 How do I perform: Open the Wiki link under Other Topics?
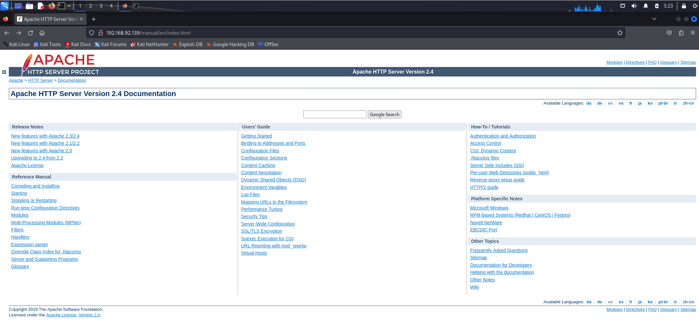pyautogui.click(x=474, y=287)
